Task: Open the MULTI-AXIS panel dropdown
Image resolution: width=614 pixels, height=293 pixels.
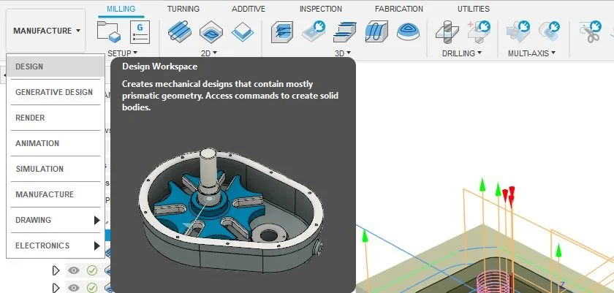Action: pos(532,53)
